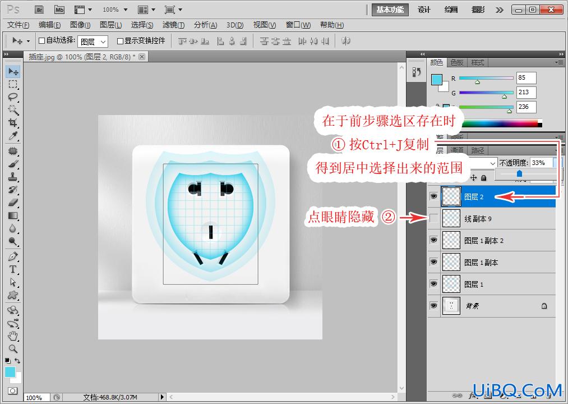Show layer 线 副本 9 via eye box

[433, 218]
